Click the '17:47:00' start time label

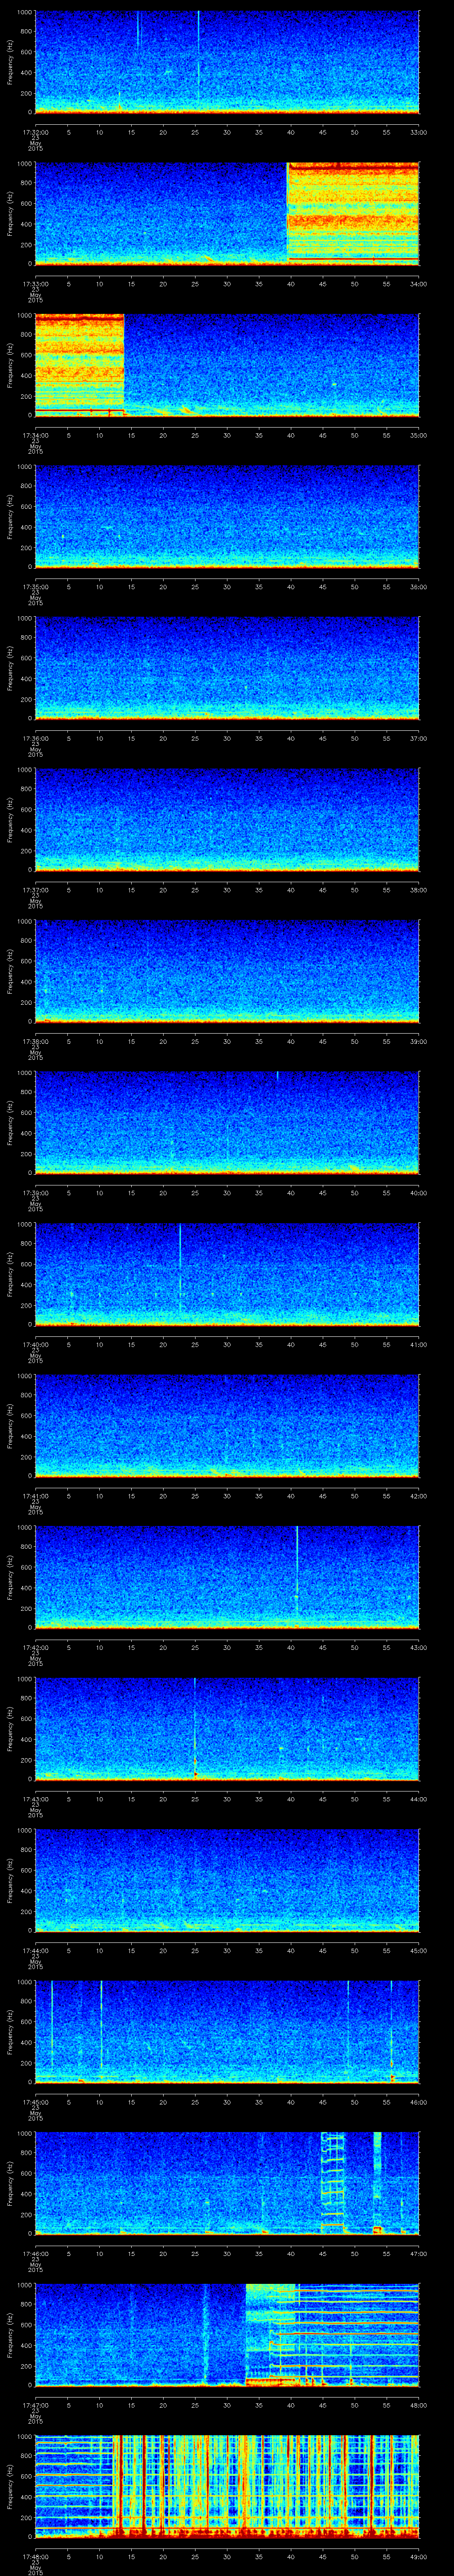coord(35,2404)
